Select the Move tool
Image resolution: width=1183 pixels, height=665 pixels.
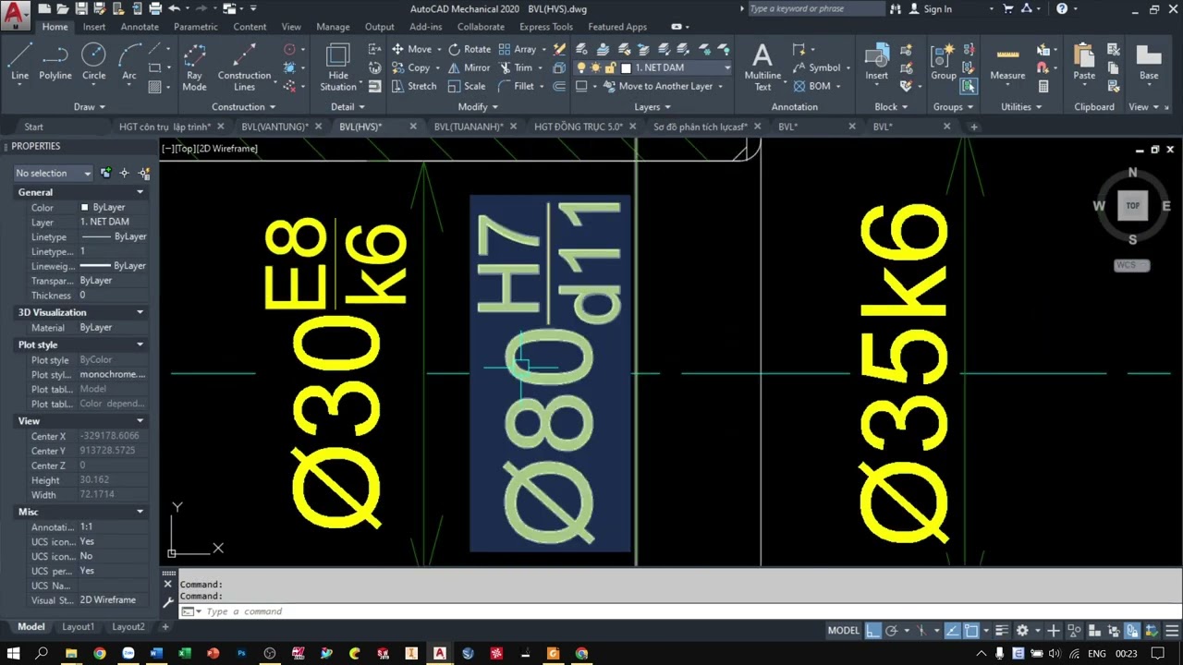411,49
